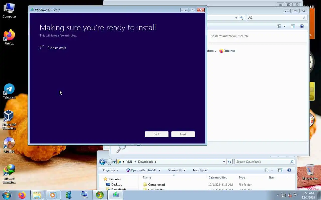Expand Open with UltraISO dropdown arrow
Viewport: 321px width, 200px height.
pyautogui.click(x=159, y=170)
